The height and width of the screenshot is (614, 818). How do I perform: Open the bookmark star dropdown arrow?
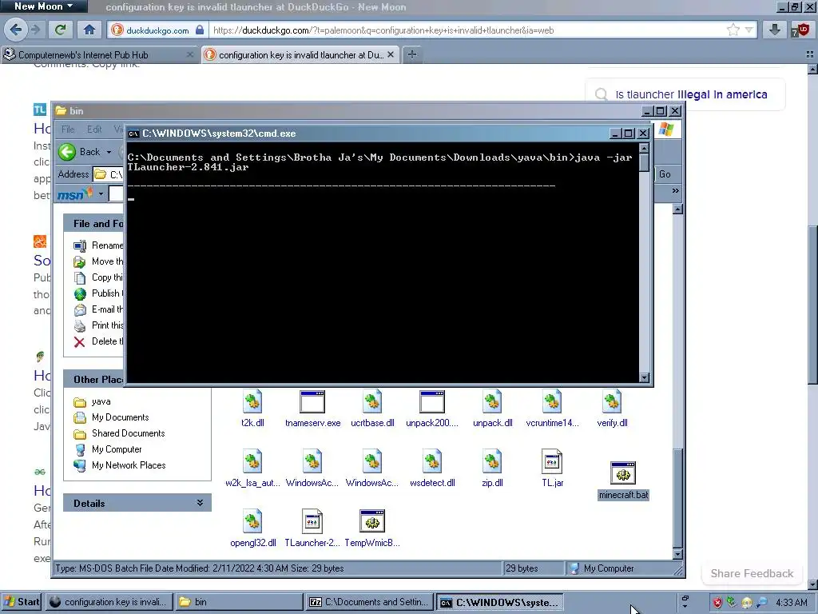coord(749,30)
